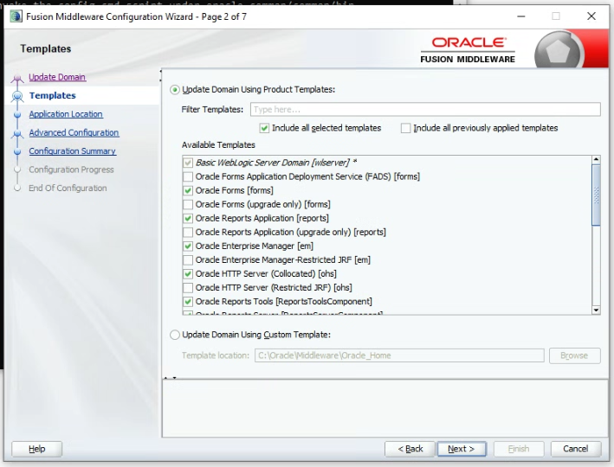
Task: Focus the Filter Templates input field
Action: pyautogui.click(x=425, y=110)
